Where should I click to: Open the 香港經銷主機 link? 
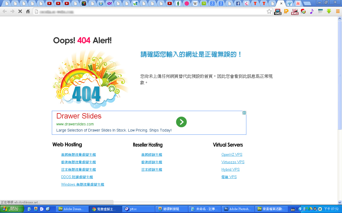pyautogui.click(x=152, y=162)
